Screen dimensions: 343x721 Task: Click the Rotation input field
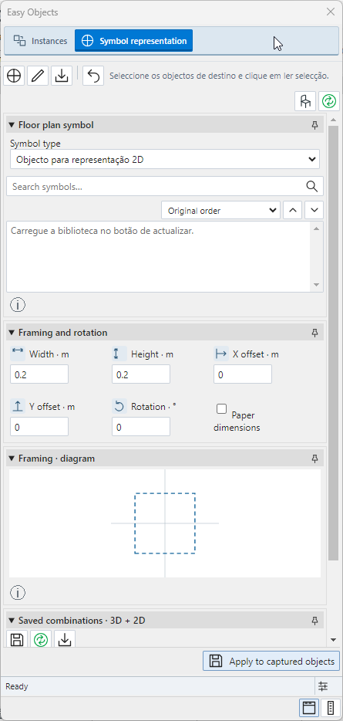[x=141, y=427]
